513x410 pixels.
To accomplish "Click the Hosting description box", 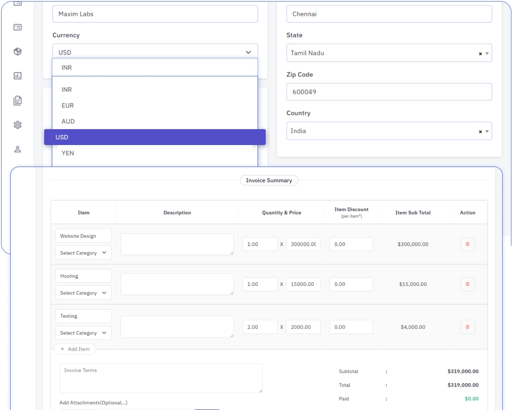I will [177, 284].
